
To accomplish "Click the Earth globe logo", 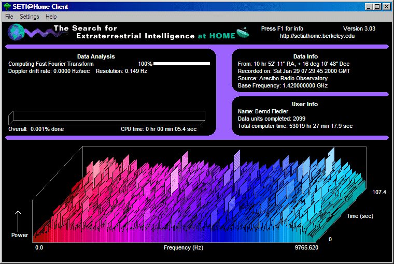I will [16, 32].
